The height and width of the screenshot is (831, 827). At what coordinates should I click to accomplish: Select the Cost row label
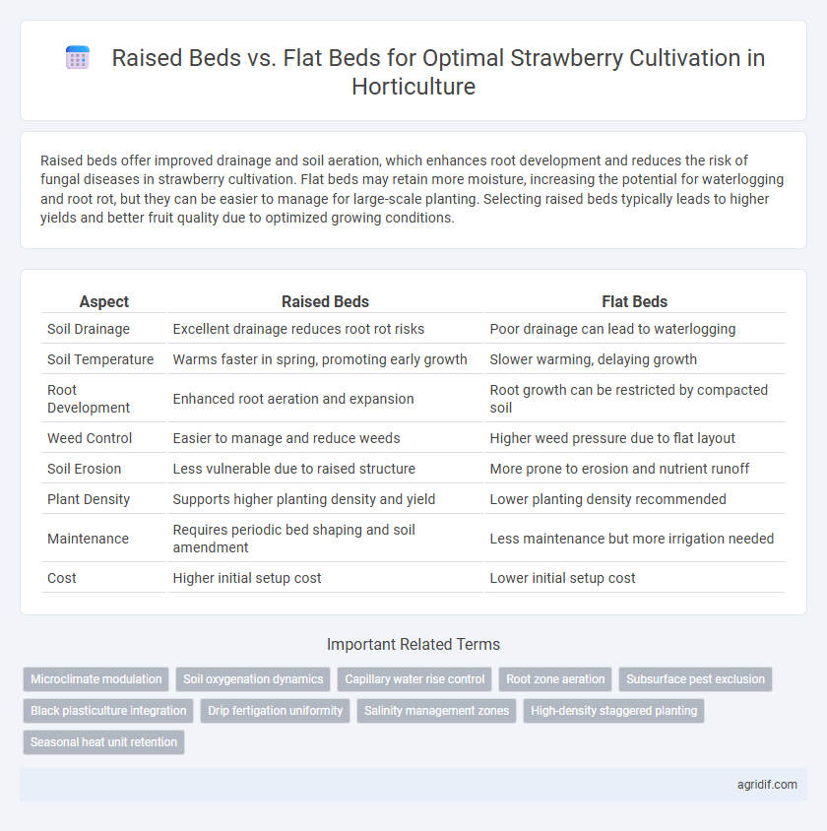tap(61, 578)
